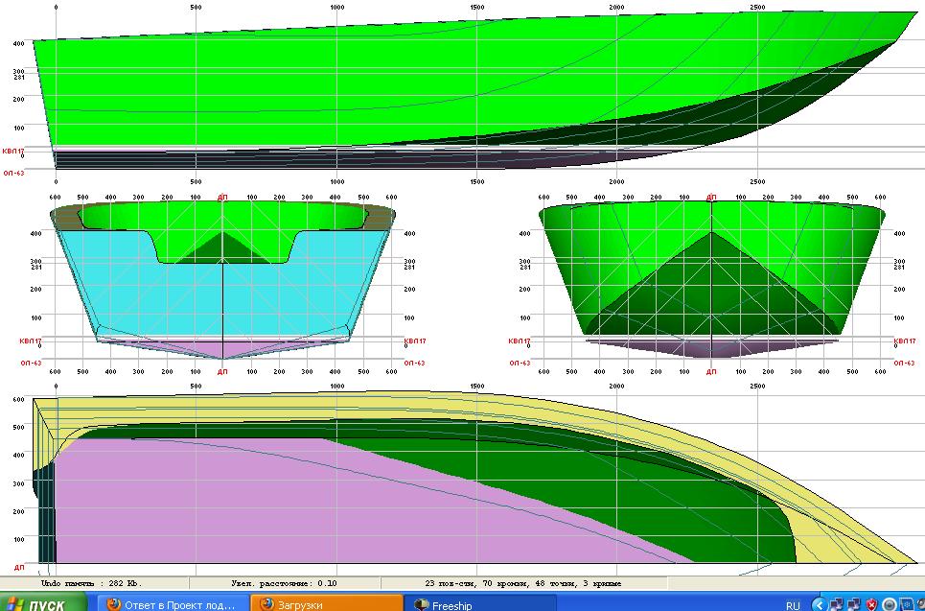This screenshot has height=611, width=925.
Task: Click the 'Увел. расстояние: 0.10' status panel
Action: pos(285,582)
